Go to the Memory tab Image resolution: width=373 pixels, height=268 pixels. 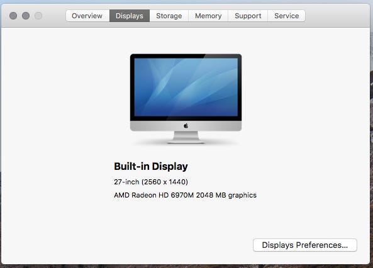tap(208, 16)
